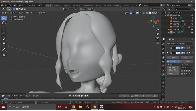The image size is (196, 111).
Task: Select the Annotate pencil tool
Action: 4,50
